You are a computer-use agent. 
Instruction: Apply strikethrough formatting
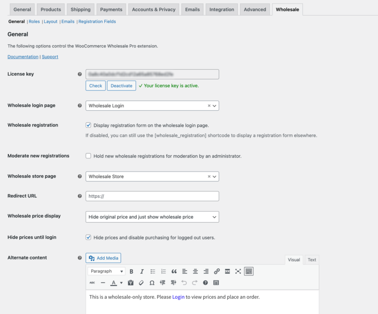(93, 283)
